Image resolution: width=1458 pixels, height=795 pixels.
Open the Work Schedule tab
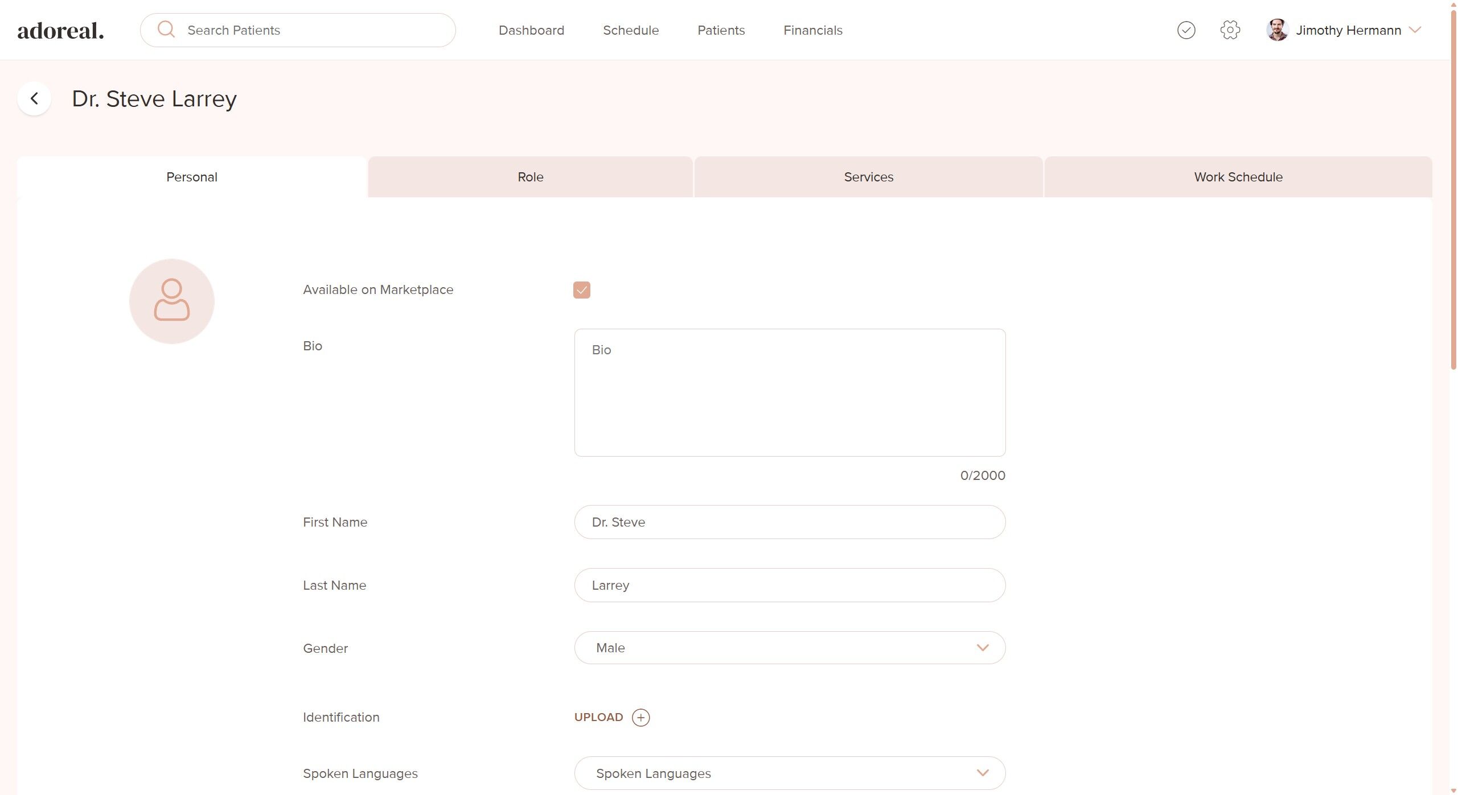[x=1238, y=177]
